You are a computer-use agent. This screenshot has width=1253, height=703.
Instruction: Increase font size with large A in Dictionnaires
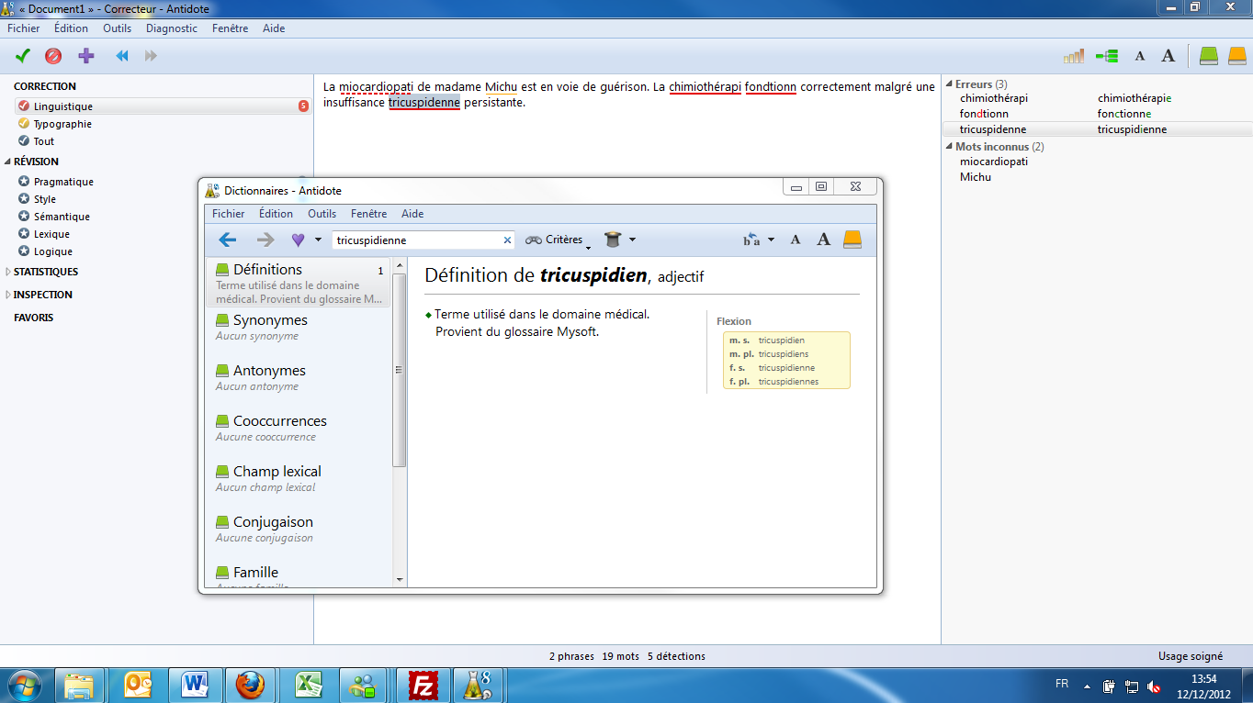pos(824,240)
